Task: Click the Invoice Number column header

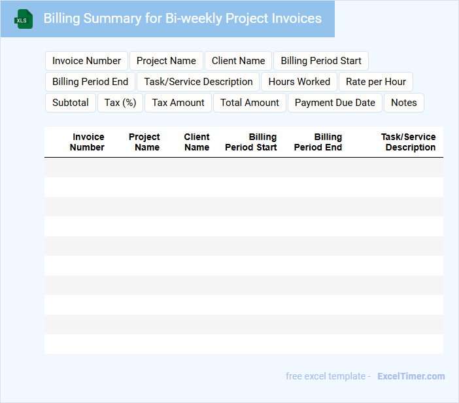Action: point(87,142)
